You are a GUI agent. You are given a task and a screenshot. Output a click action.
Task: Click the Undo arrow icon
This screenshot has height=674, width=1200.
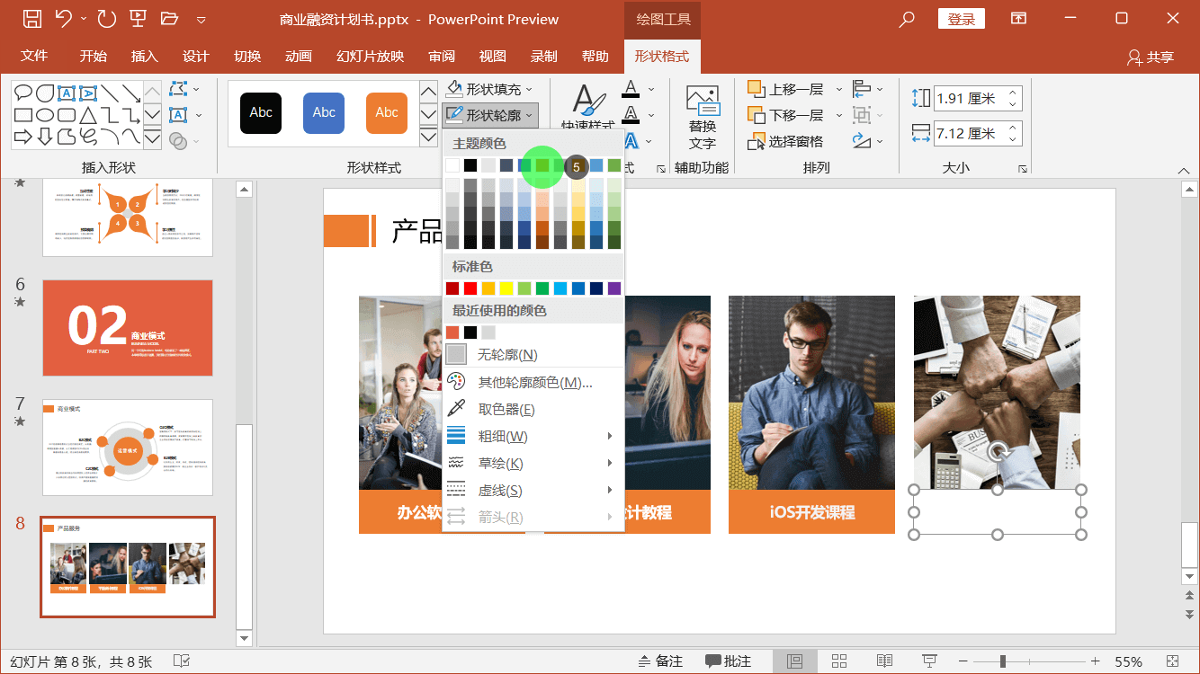click(63, 19)
